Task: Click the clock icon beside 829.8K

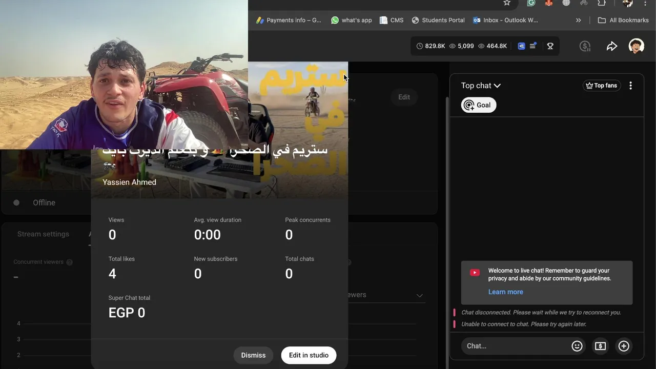Action: (420, 46)
